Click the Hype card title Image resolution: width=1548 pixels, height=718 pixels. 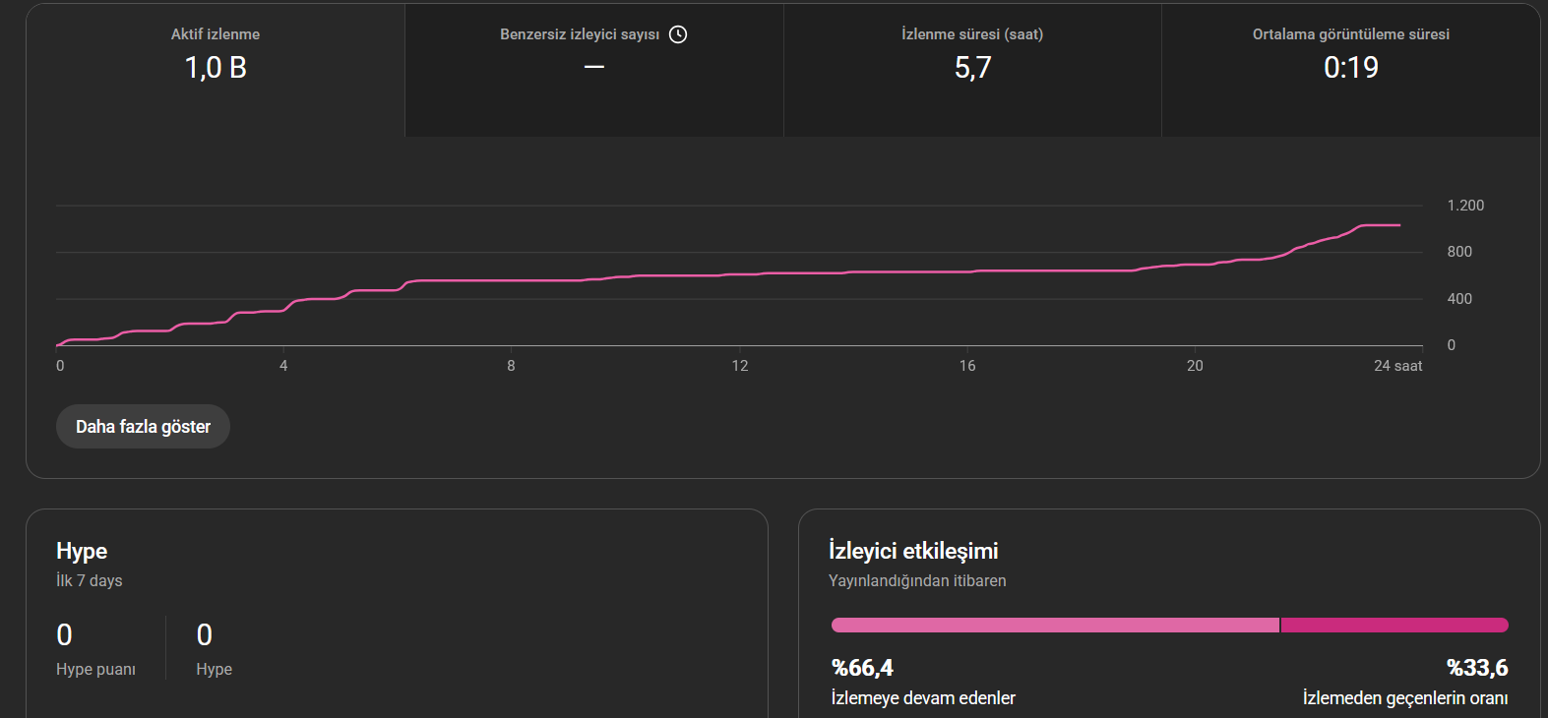coord(82,551)
